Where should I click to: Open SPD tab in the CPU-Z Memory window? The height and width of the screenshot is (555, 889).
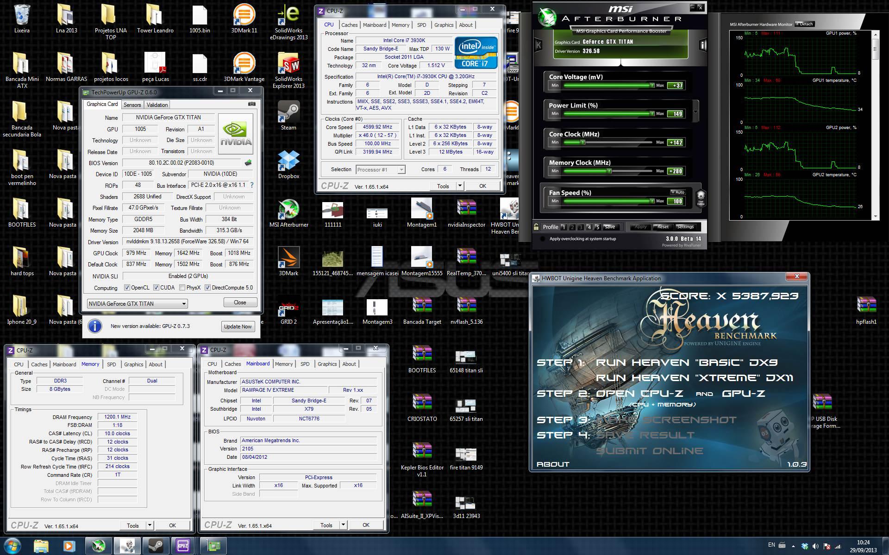(x=112, y=364)
